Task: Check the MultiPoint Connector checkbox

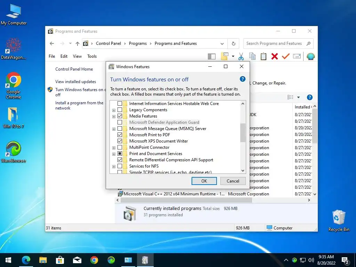Action: click(x=120, y=147)
